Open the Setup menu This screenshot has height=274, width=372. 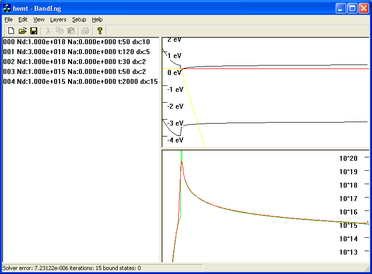[79, 19]
